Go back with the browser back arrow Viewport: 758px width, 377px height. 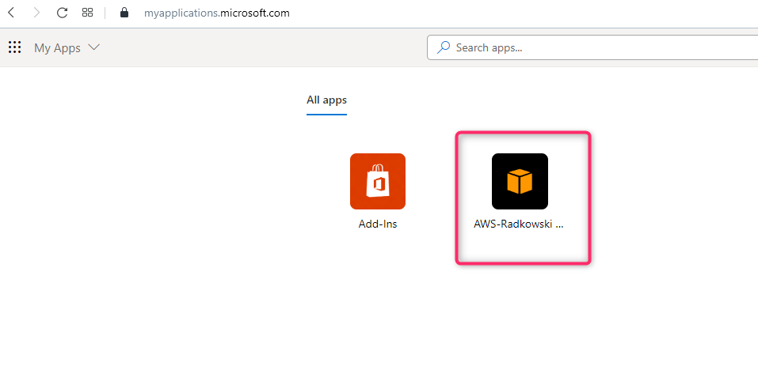pos(11,13)
